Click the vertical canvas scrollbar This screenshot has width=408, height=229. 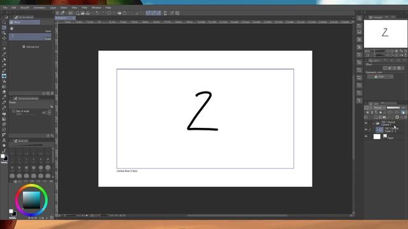pos(353,117)
